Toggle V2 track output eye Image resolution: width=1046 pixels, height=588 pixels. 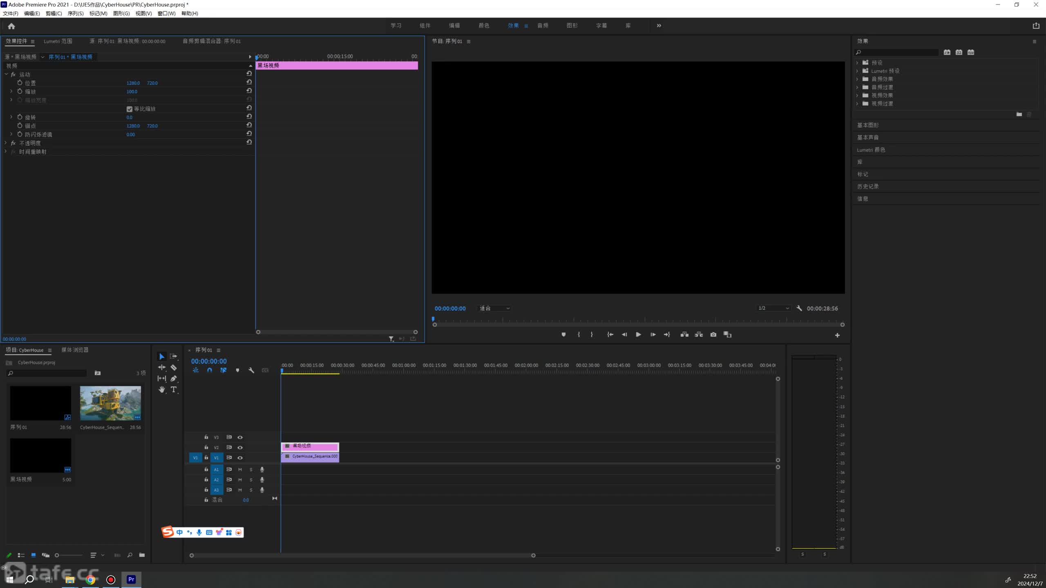pos(240,448)
